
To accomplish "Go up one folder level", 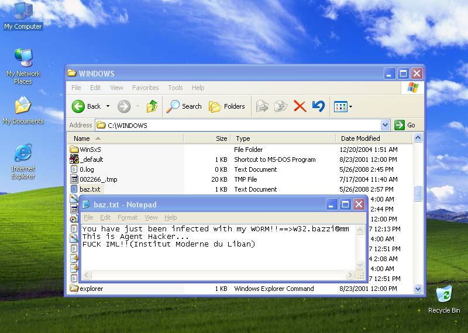I will tap(152, 106).
